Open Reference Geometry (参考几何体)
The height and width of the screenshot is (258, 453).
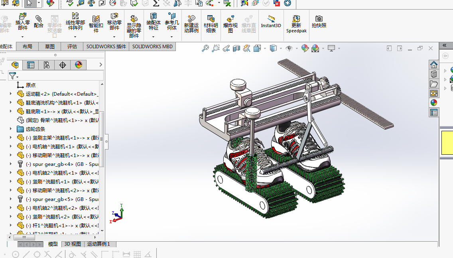point(171,22)
